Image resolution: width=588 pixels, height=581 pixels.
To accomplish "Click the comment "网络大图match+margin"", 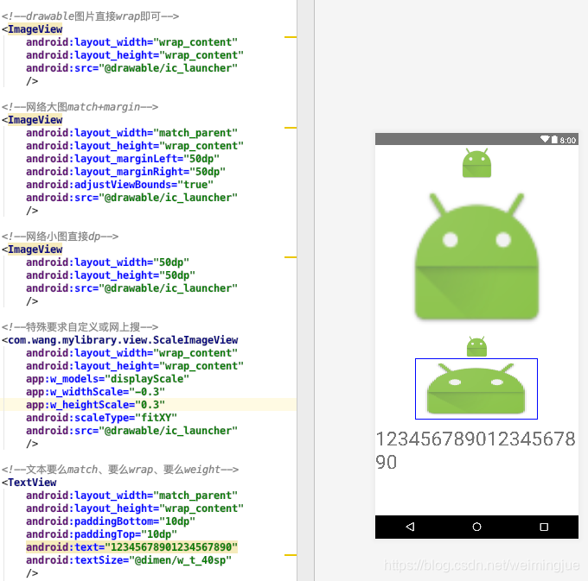I will click(80, 107).
